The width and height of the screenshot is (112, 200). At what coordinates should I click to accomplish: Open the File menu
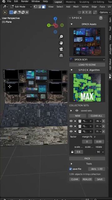pos(9,1)
